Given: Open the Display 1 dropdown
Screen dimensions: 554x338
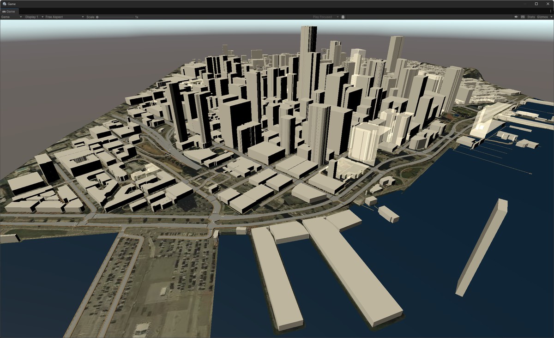Looking at the screenshot, I should pos(34,17).
